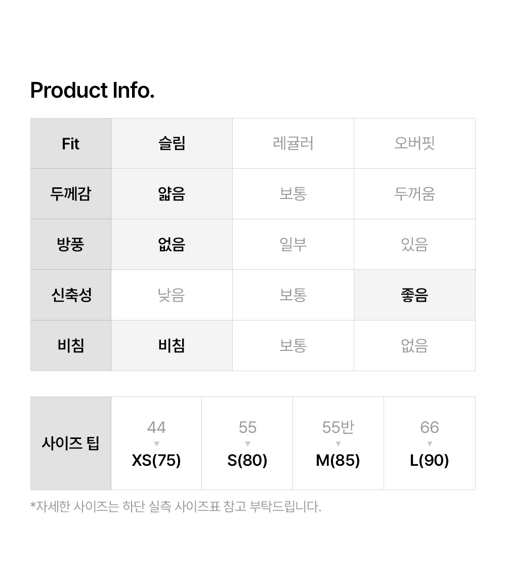Pick 일부 in the 방풍 row
506x562 pixels.
coord(293,245)
